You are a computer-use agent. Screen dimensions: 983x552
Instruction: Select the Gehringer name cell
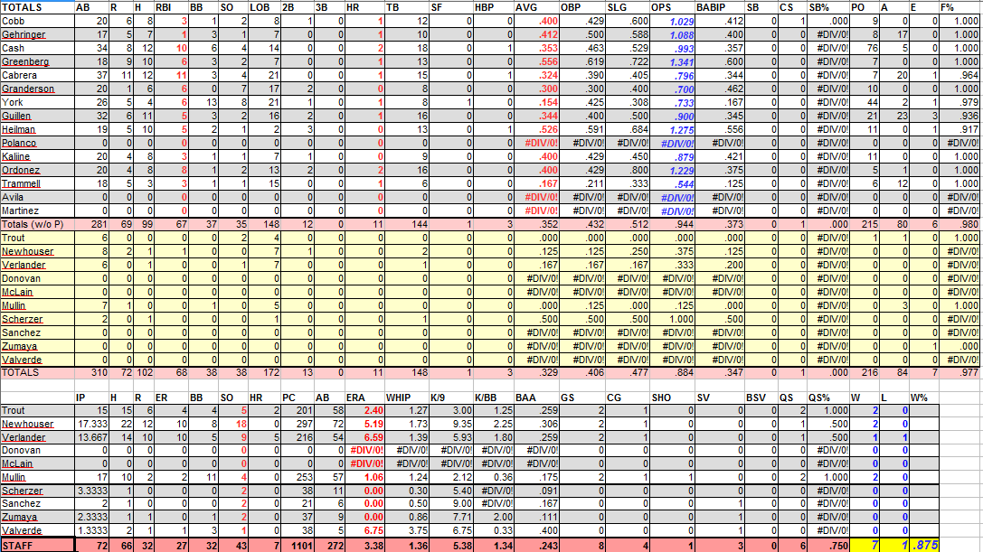point(38,34)
